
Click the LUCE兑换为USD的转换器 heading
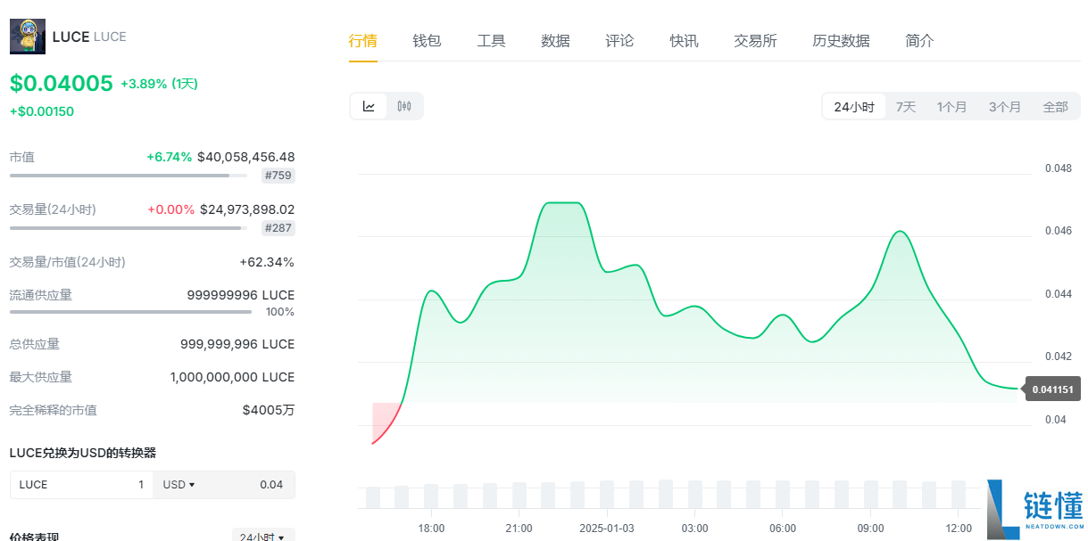coord(83,453)
